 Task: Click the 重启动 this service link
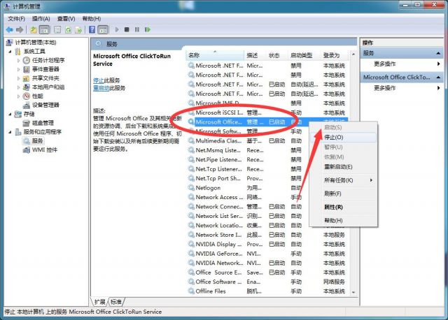pos(101,88)
